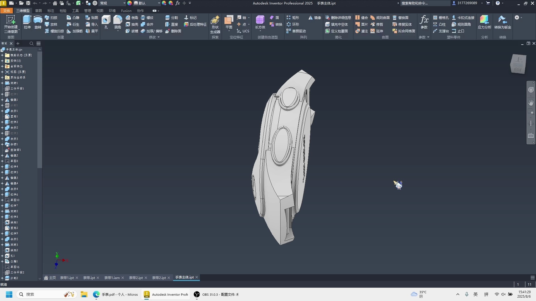This screenshot has height=301, width=536.
Task: Open the 修改 panel dropdown arrow
Action: (159, 37)
